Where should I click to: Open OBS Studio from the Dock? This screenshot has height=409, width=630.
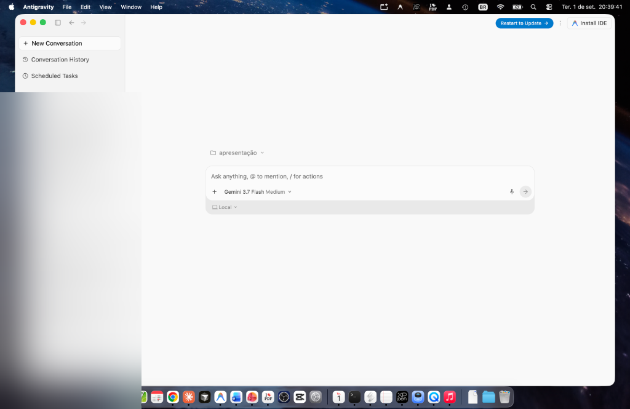[284, 397]
